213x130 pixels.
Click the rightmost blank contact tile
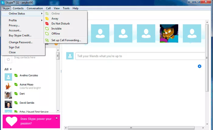pyautogui.click(x=192, y=33)
